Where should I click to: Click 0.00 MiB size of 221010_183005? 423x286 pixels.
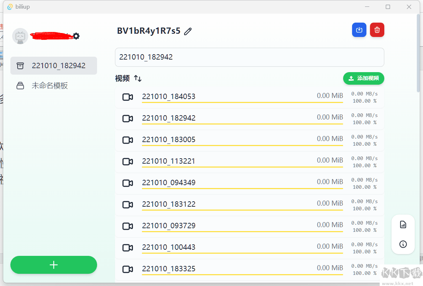[x=330, y=139]
